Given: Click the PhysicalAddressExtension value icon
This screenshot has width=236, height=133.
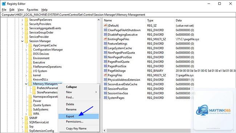Looking at the screenshot, I should 106,80.
